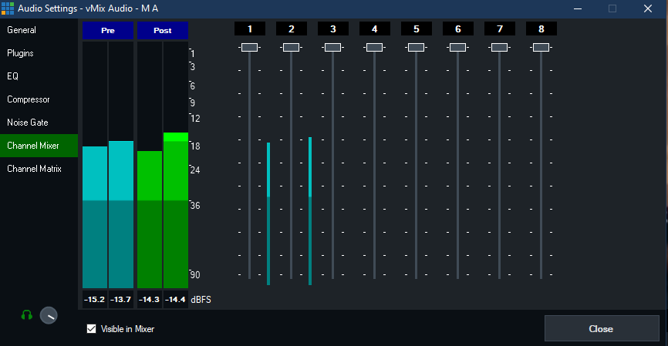The width and height of the screenshot is (668, 346).
Task: Click channel 4 fader handle
Action: coord(374,48)
